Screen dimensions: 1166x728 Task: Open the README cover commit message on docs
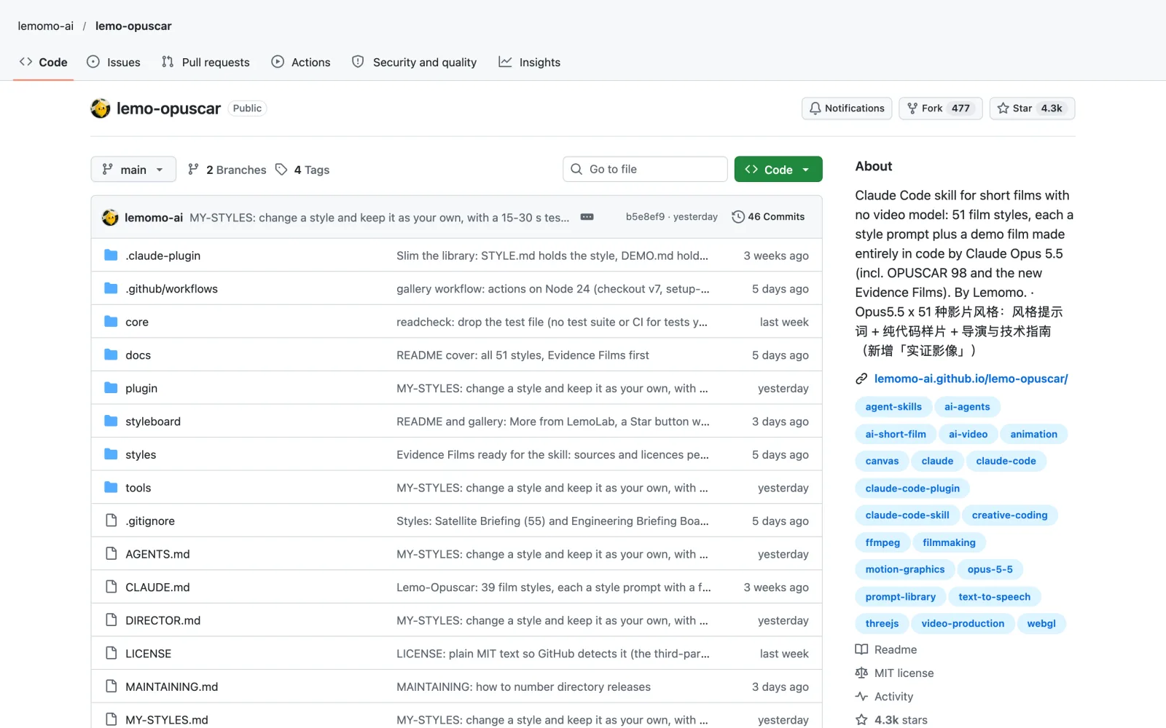pyautogui.click(x=523, y=355)
